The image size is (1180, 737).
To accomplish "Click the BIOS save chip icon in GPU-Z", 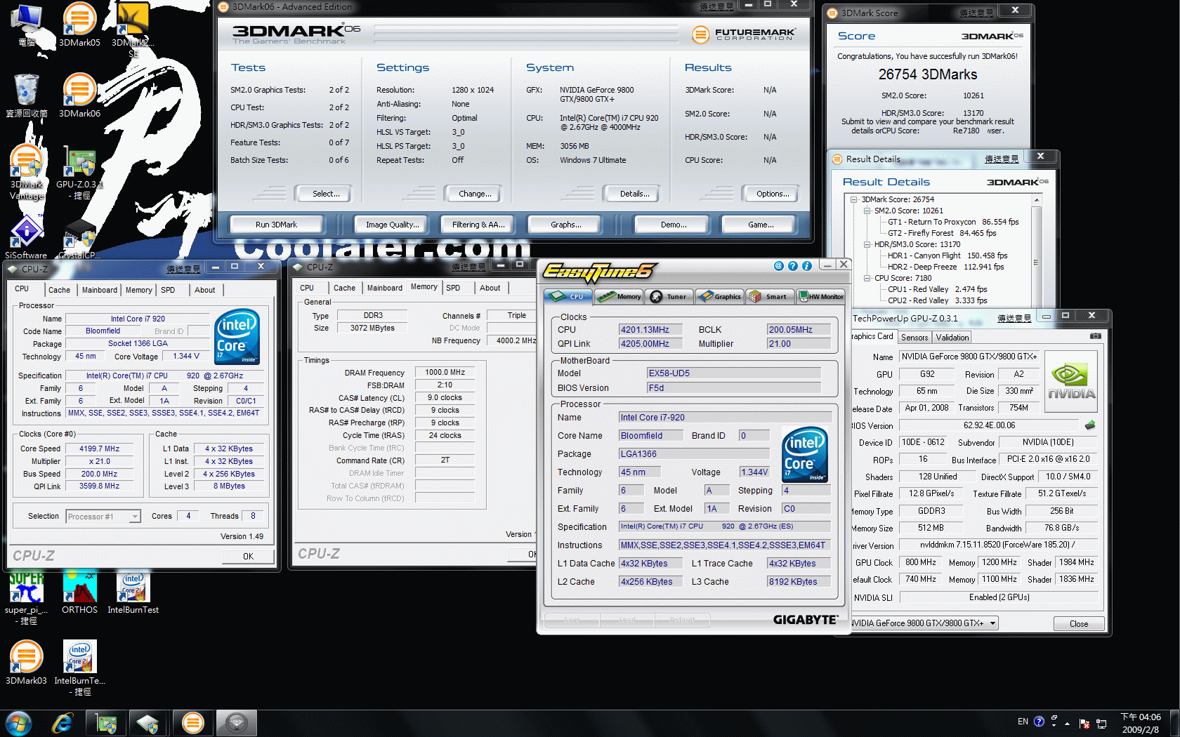I will [1090, 425].
